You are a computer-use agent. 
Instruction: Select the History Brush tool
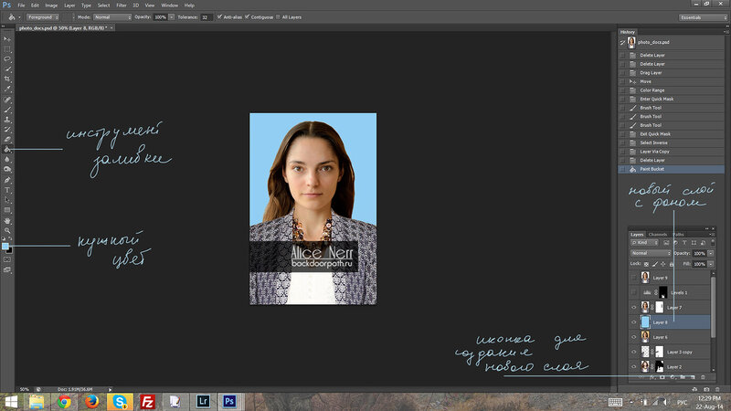tap(7, 130)
